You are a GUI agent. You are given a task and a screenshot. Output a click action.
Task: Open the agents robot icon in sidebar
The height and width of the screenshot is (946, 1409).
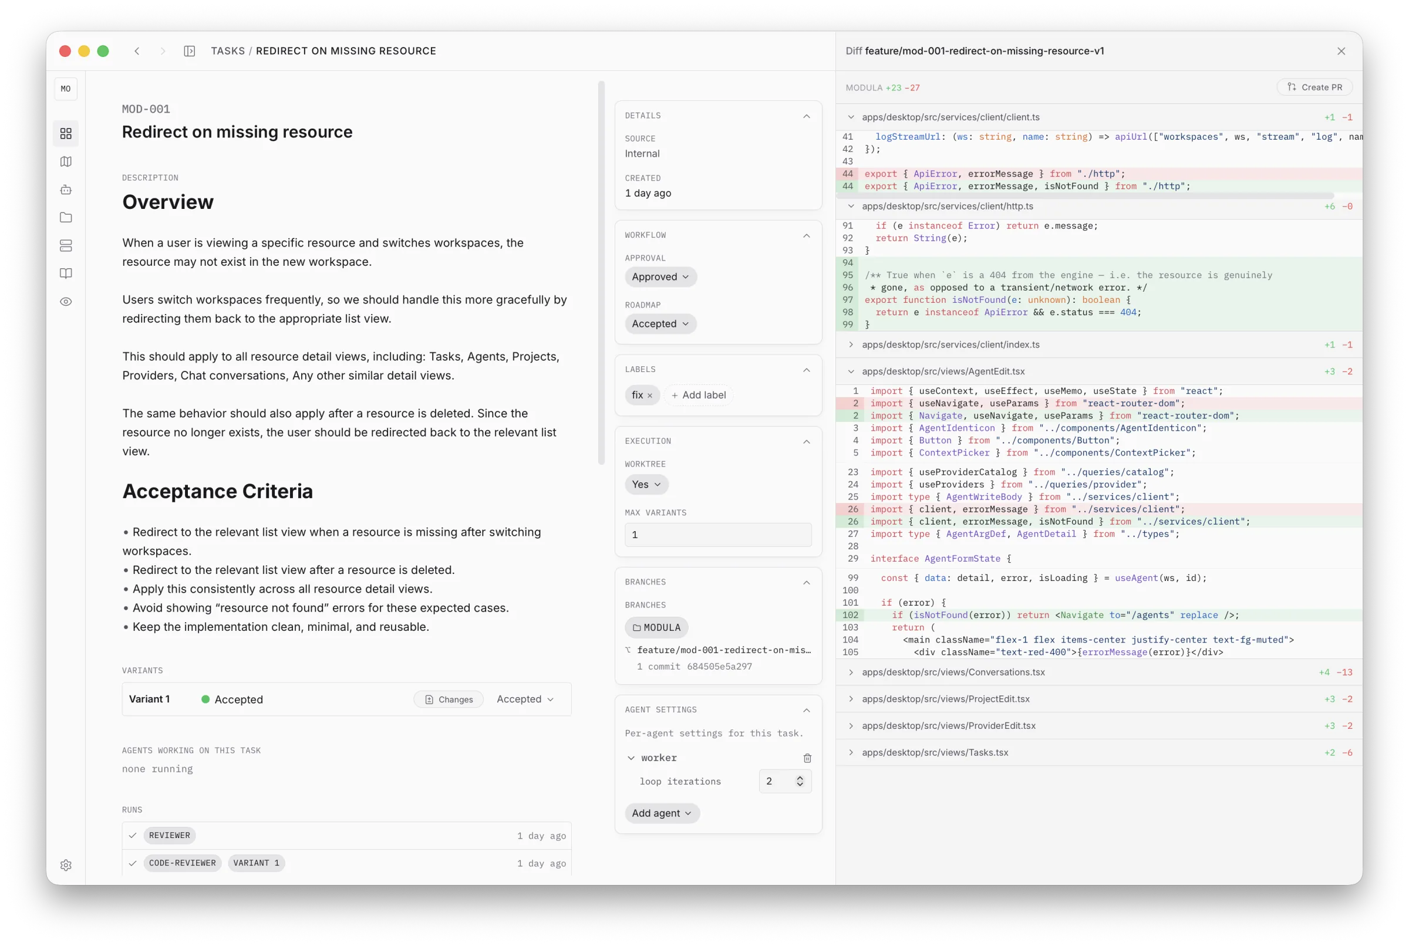[66, 190]
